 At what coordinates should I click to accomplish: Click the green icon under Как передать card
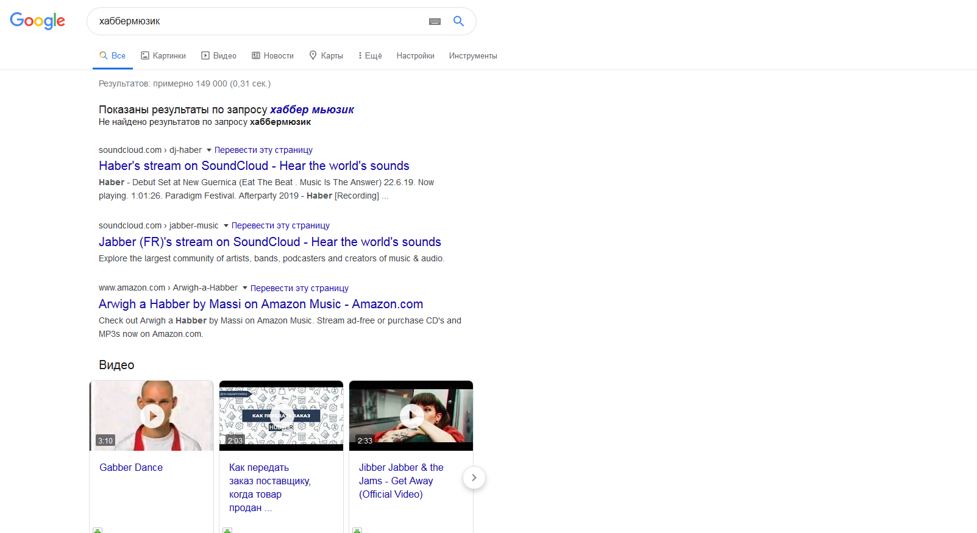tap(227, 530)
